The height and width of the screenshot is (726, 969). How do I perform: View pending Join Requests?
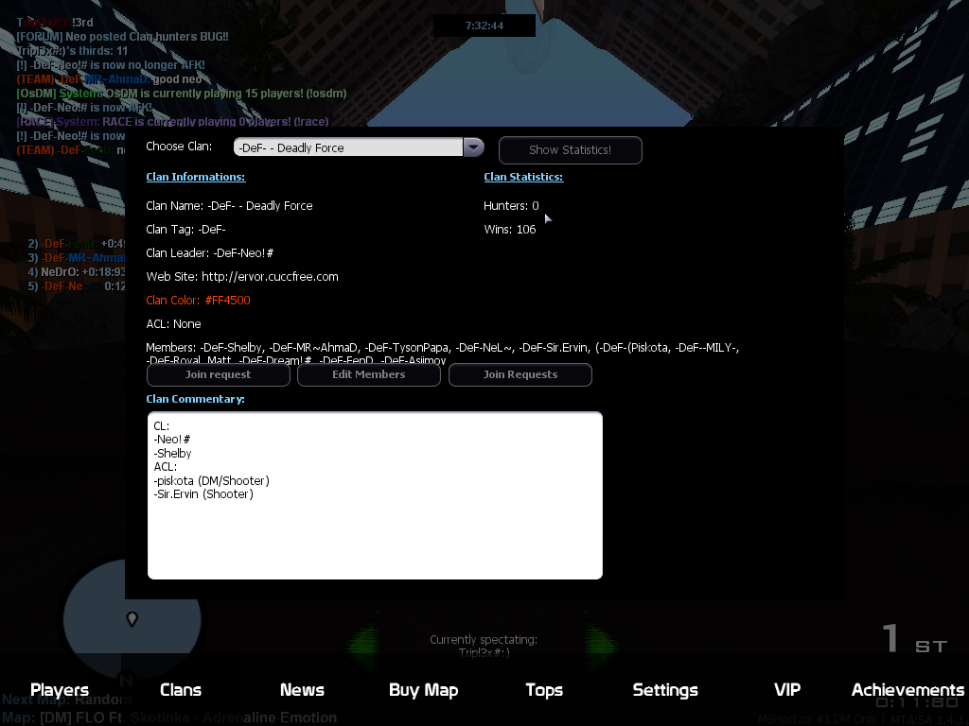tap(520, 374)
